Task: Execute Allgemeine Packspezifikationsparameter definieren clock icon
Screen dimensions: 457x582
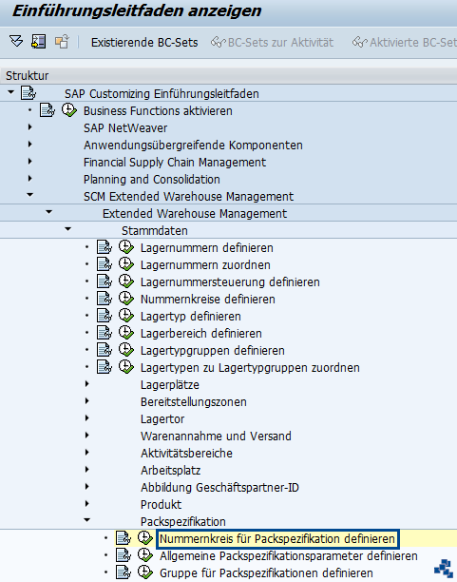Action: pos(145,555)
